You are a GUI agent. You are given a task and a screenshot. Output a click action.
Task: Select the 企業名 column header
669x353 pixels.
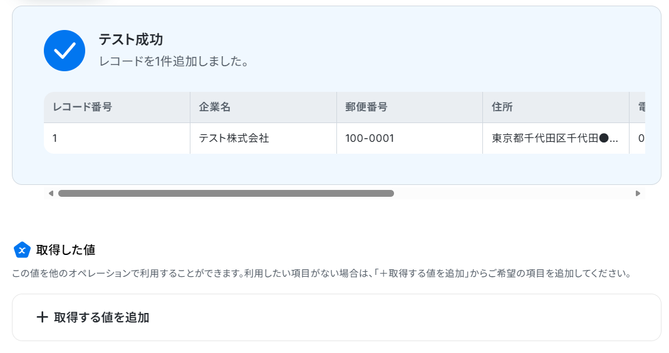[x=263, y=107]
